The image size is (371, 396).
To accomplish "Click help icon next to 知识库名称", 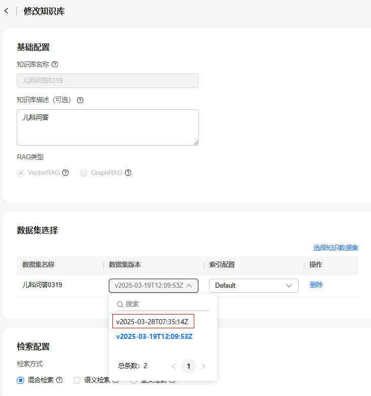I will 55,64.
